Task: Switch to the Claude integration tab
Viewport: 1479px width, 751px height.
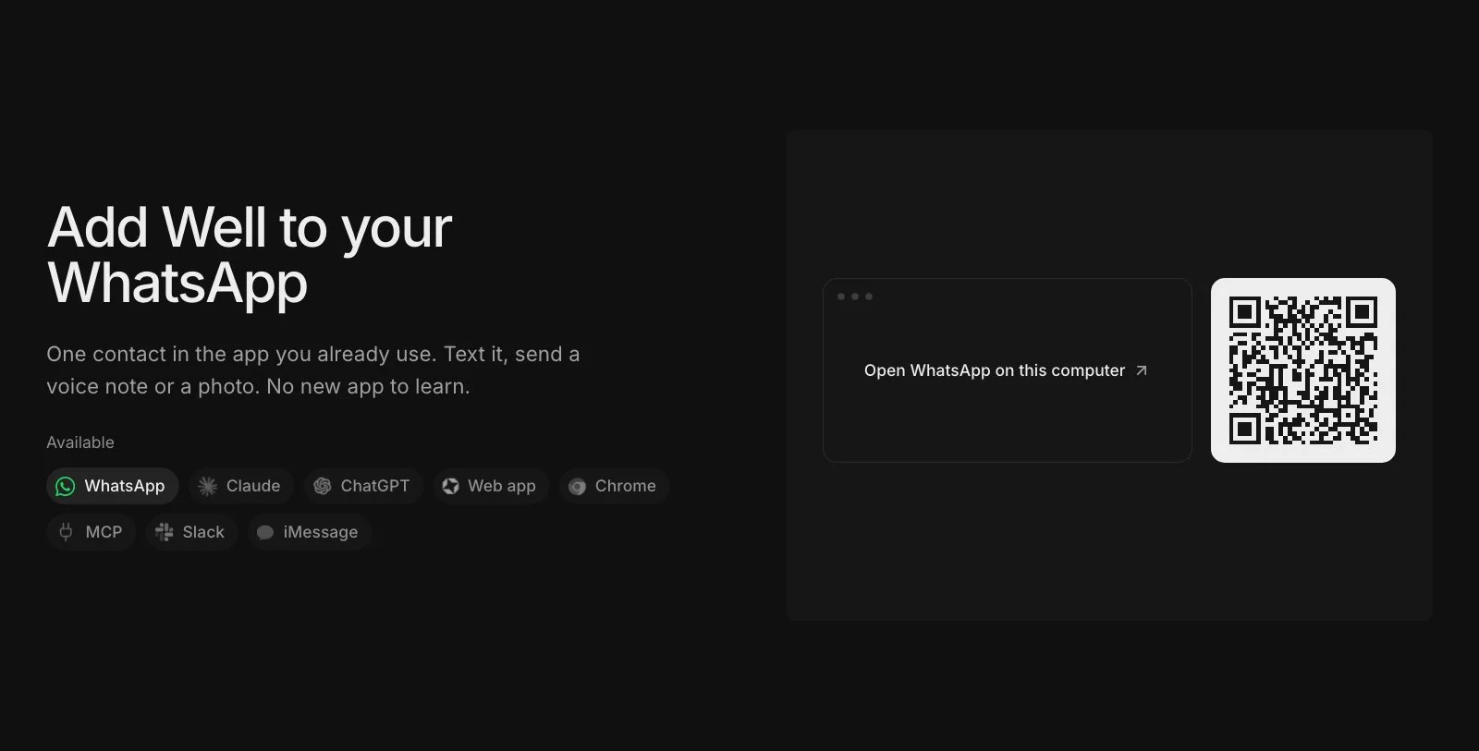Action: coord(240,486)
